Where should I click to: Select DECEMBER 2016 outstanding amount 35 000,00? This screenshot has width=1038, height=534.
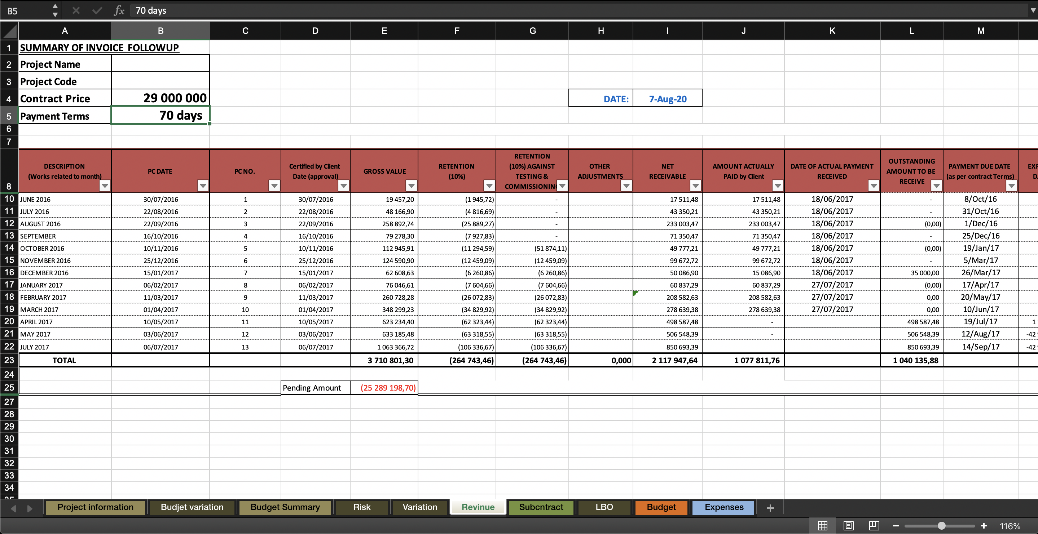tap(911, 273)
